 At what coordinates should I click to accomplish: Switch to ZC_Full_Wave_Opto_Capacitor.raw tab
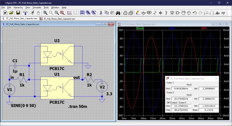pyautogui.click(x=57, y=19)
